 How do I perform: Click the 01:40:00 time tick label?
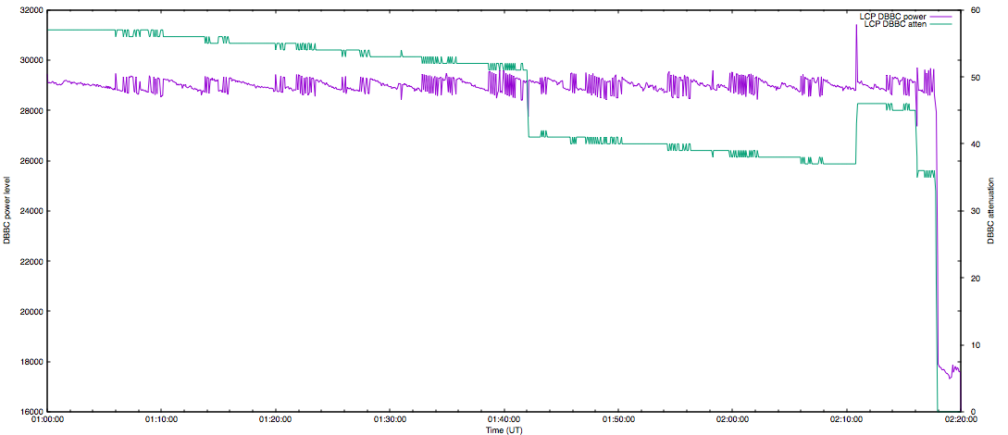click(504, 420)
